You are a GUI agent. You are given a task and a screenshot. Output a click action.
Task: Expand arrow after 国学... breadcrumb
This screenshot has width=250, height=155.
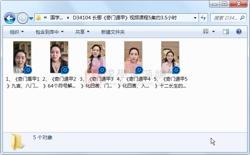68,18
